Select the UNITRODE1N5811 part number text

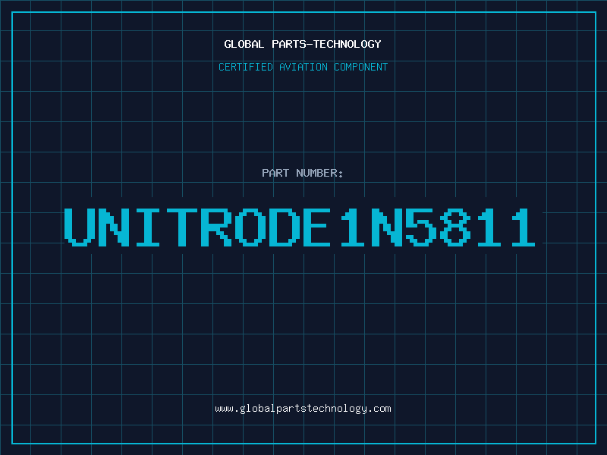tap(300, 227)
